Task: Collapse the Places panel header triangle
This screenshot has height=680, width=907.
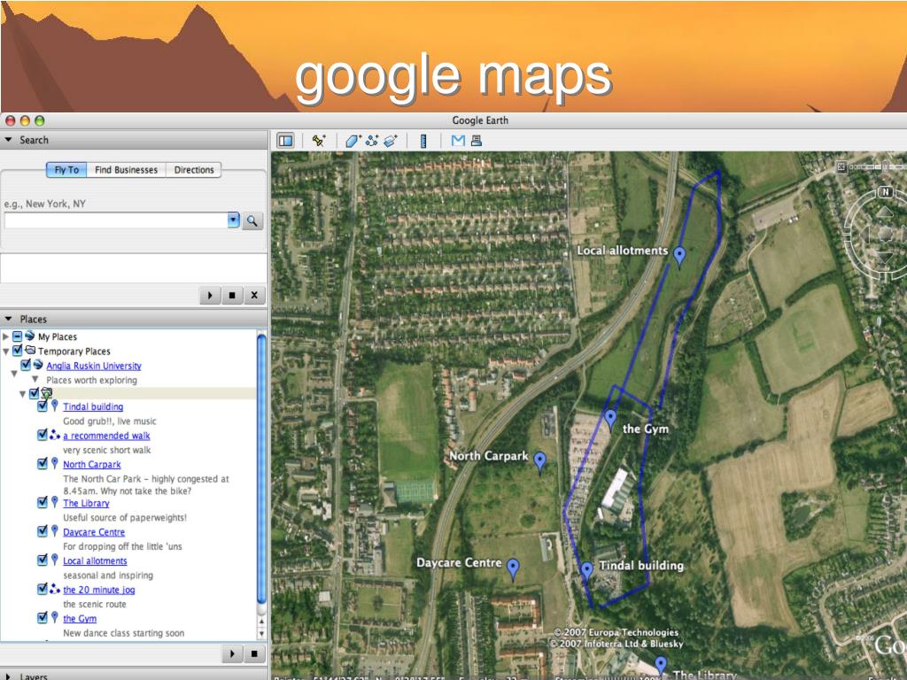Action: 8,319
